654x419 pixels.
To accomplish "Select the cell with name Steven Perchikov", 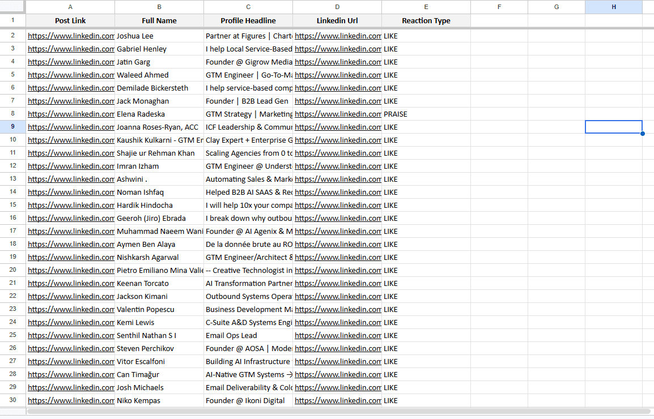I will (159, 349).
